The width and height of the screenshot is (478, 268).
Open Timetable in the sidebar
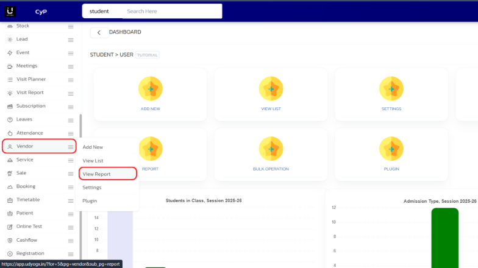[28, 200]
